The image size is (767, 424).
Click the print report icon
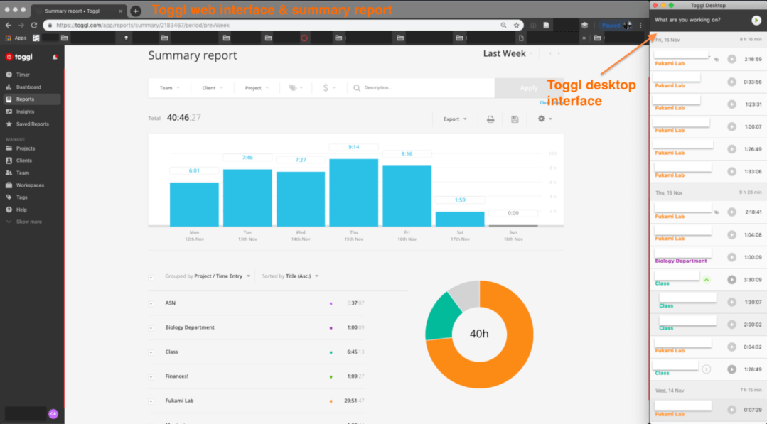[x=490, y=119]
